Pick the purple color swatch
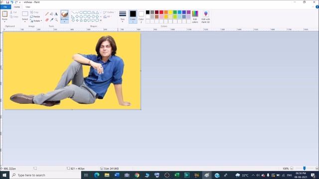The height and width of the screenshot is (179, 319). tap(188, 12)
